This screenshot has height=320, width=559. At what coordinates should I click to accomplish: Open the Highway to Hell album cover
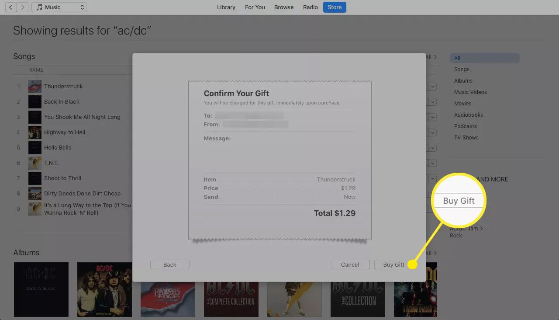click(104, 289)
